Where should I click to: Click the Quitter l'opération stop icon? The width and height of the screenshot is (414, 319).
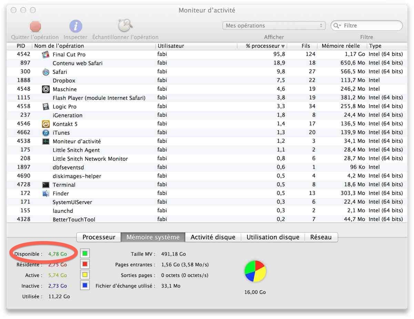pyautogui.click(x=35, y=26)
